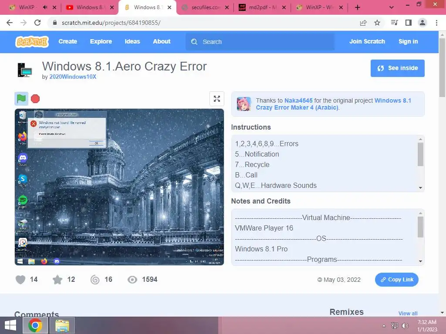Open Windows Start button
446x334 pixels.
coord(10,325)
